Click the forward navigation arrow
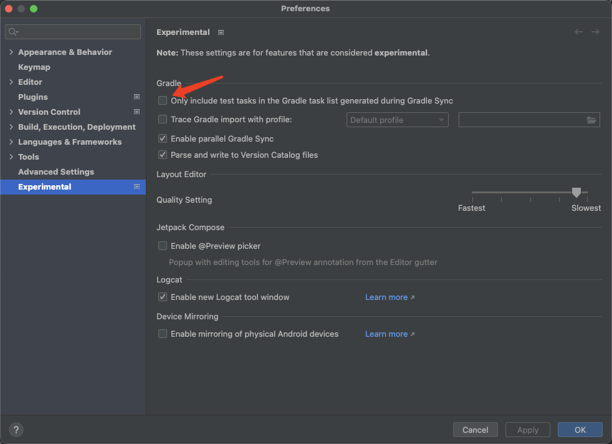The height and width of the screenshot is (444, 612). (596, 32)
